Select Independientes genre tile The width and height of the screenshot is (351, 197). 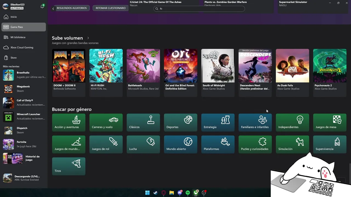pos(292,123)
